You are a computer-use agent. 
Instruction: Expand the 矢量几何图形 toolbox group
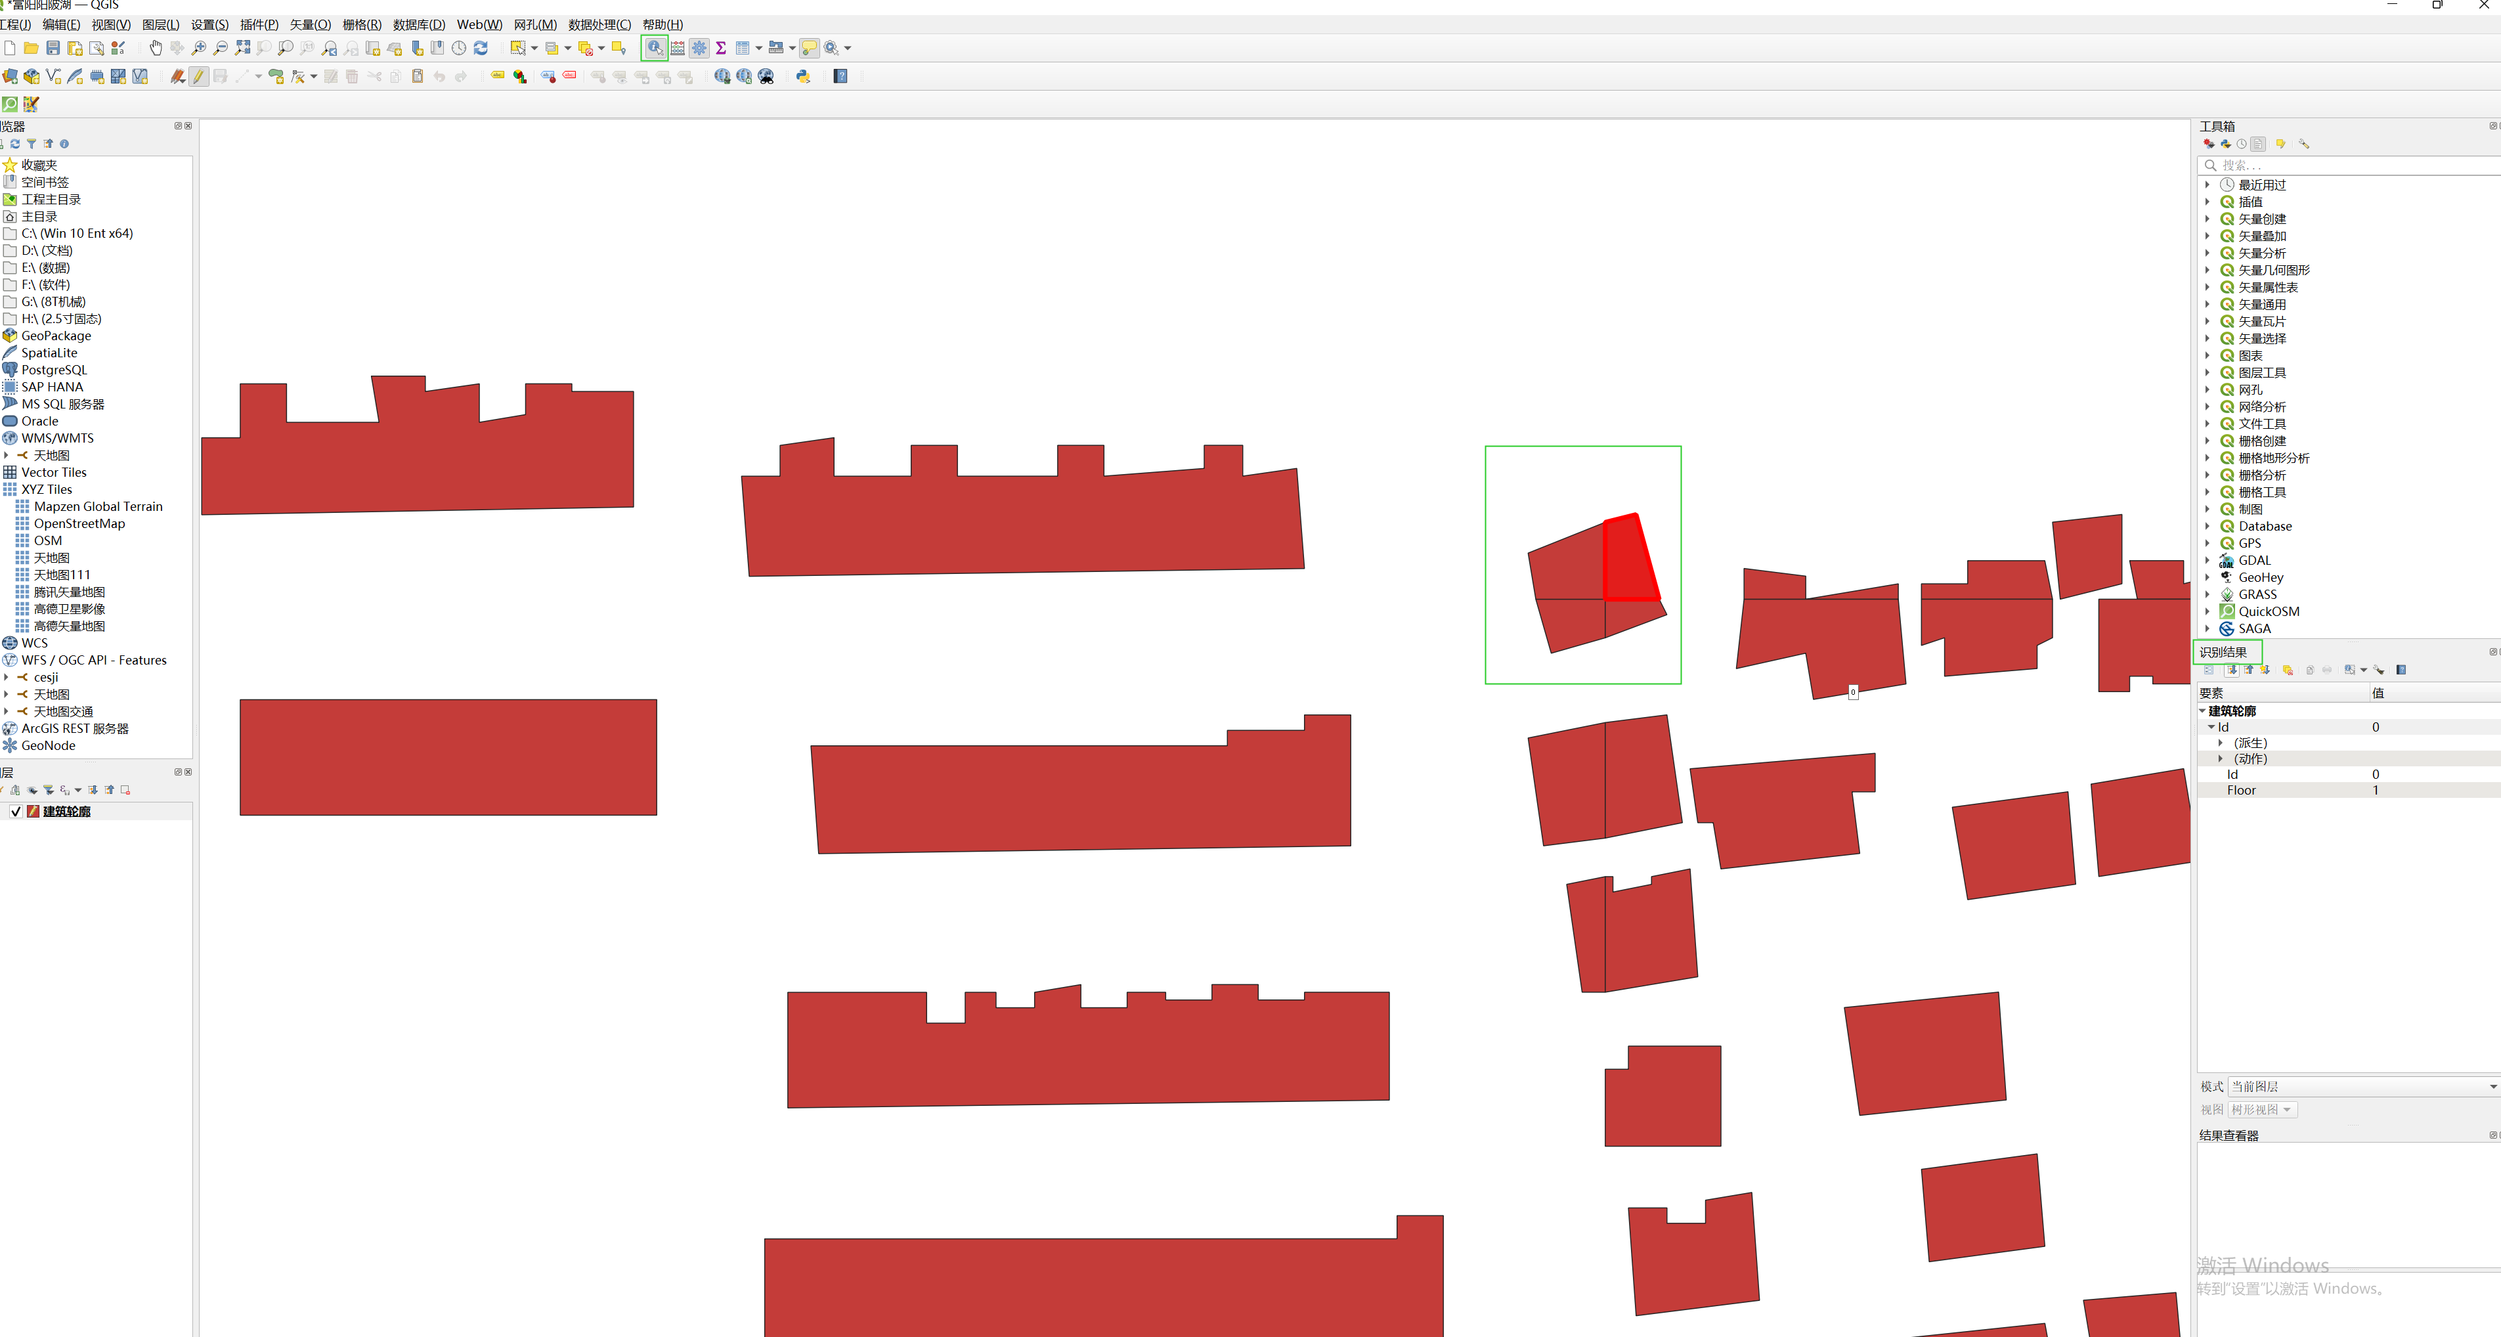pyautogui.click(x=2207, y=270)
